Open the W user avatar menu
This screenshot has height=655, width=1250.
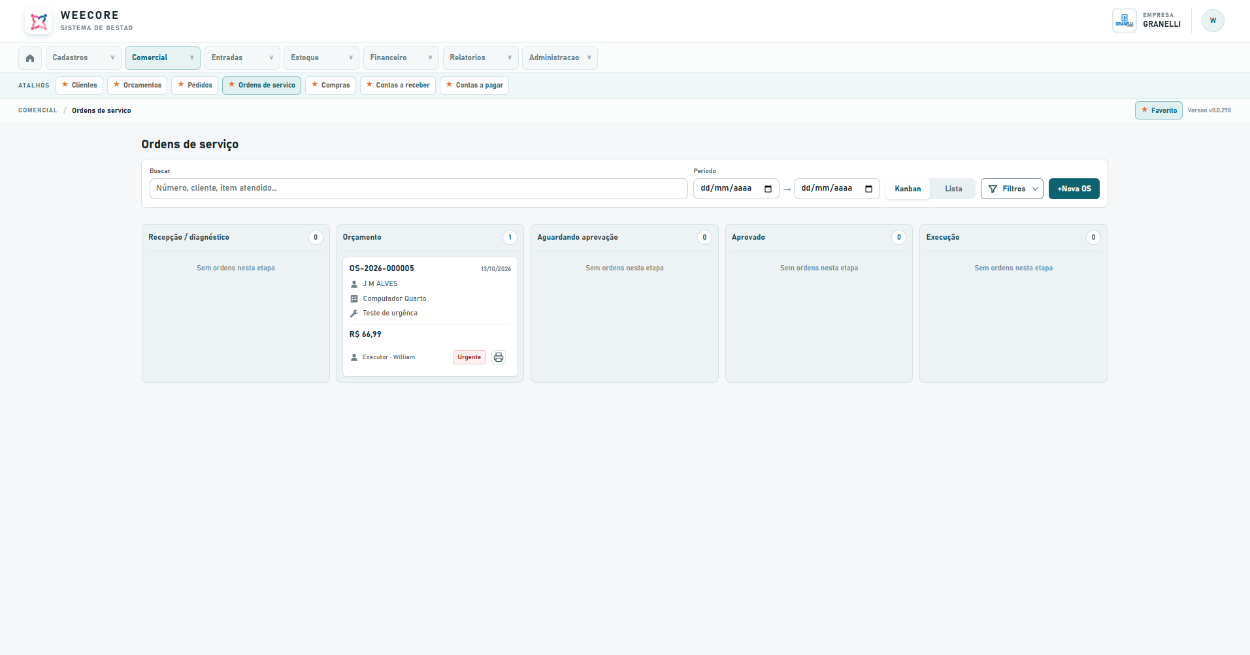(1213, 21)
